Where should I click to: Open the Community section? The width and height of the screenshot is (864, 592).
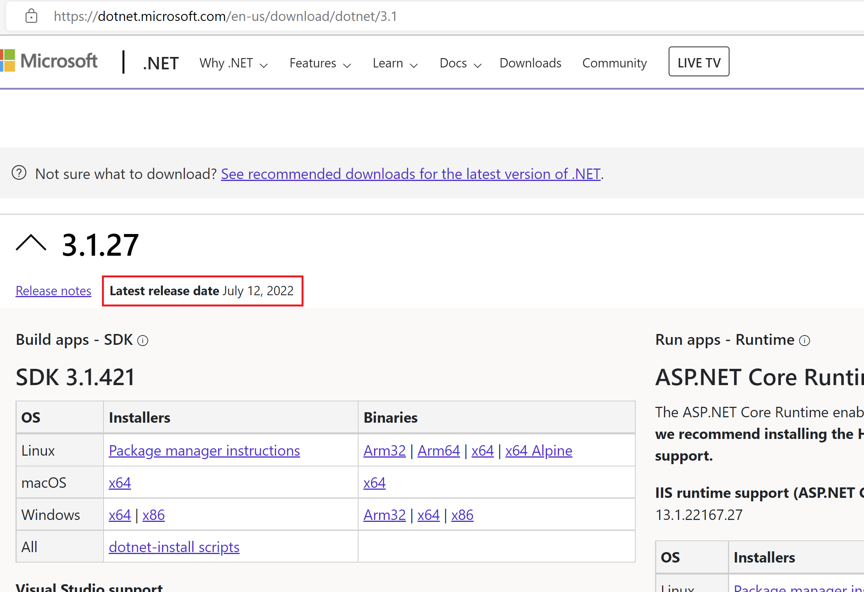click(614, 63)
